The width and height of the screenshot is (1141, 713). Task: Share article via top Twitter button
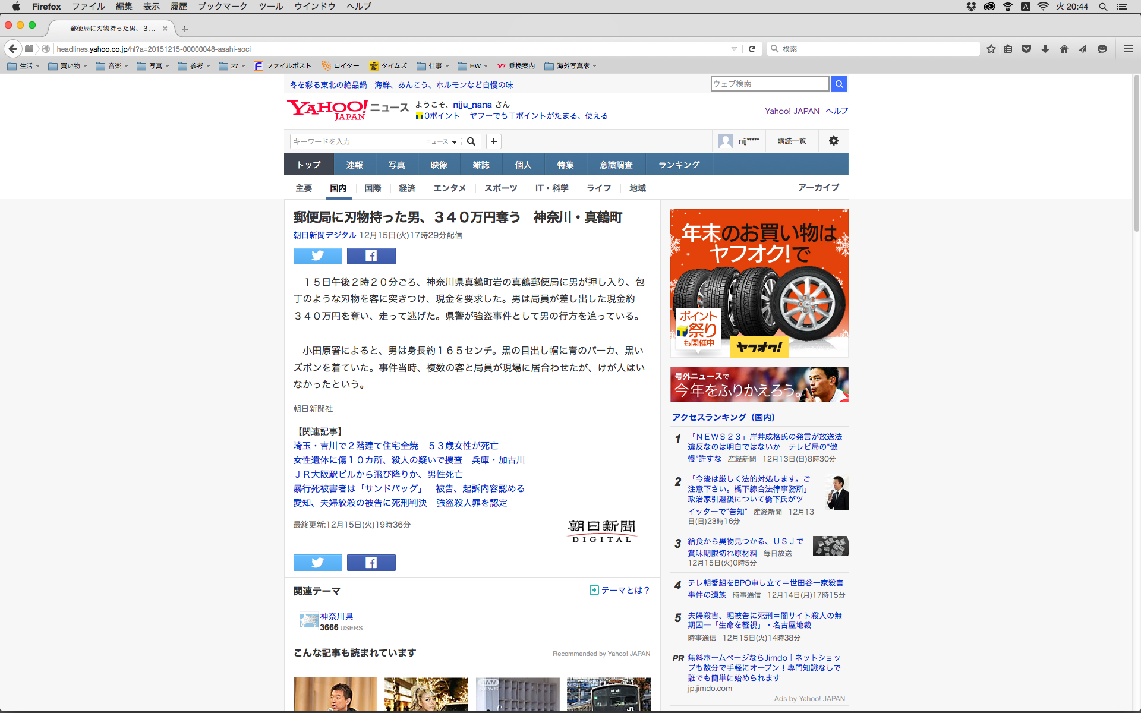tap(317, 255)
